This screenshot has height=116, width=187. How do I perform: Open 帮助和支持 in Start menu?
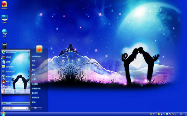(x=36, y=97)
